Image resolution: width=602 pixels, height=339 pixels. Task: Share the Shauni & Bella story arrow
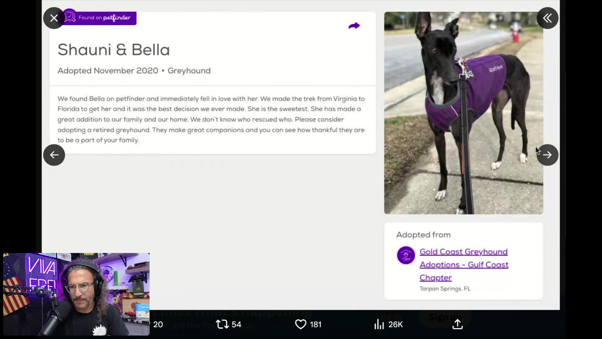tap(354, 26)
